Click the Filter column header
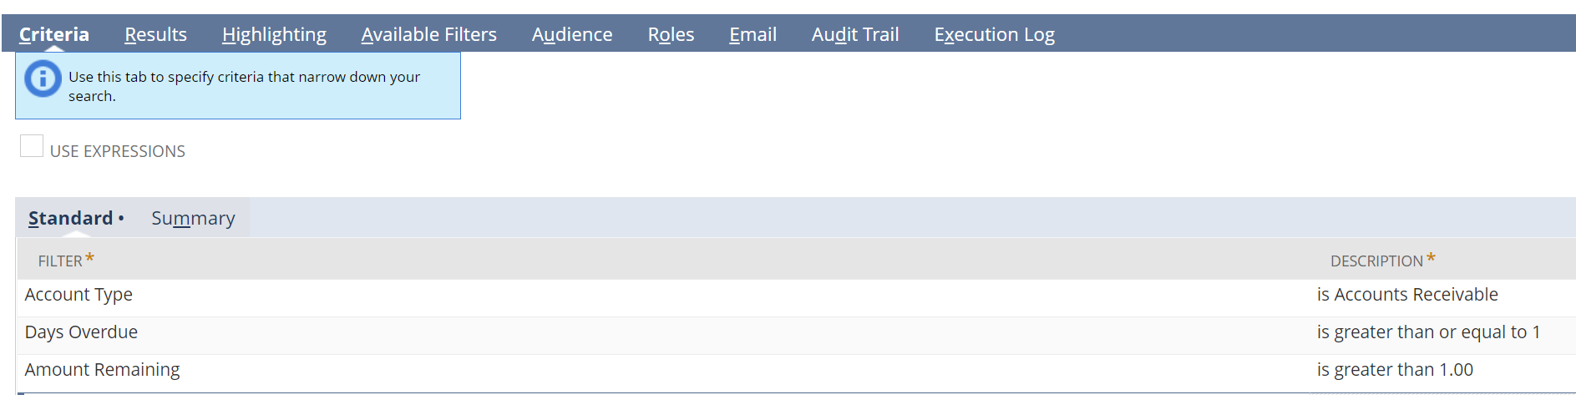The width and height of the screenshot is (1576, 395). coord(60,261)
